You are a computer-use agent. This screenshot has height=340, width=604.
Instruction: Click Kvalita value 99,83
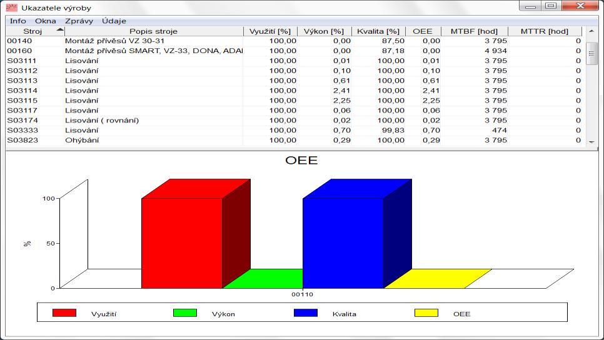tap(393, 131)
